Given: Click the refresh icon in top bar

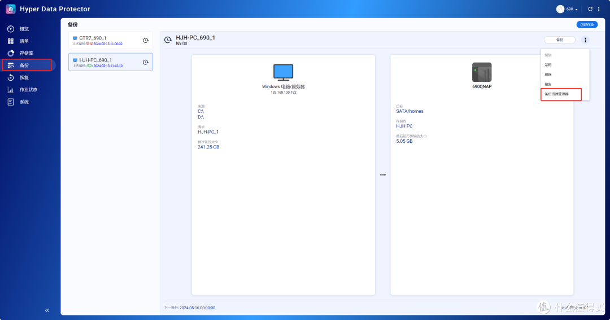Looking at the screenshot, I should tap(590, 9).
